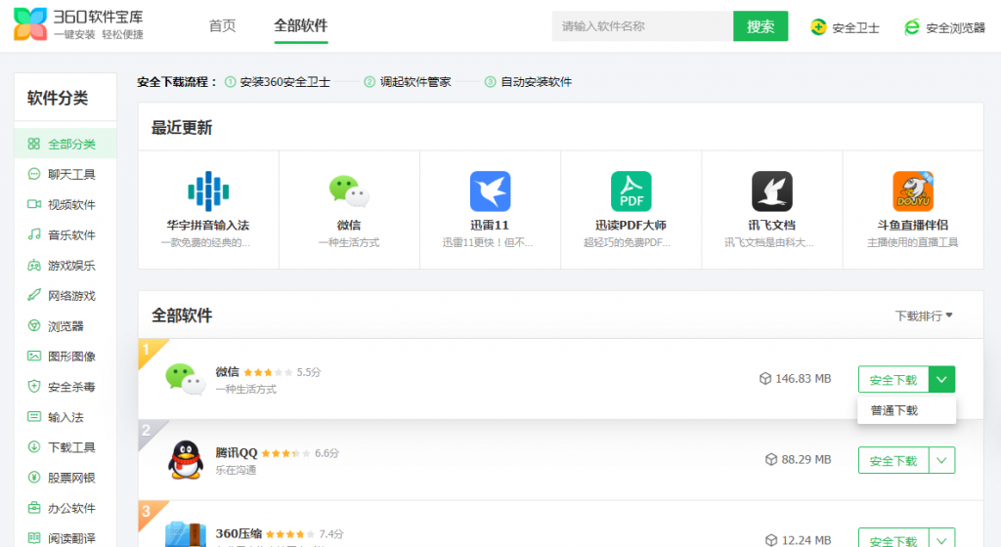Screen dimensions: 1001x547
Task: Click the 输入法 keyboard icon
Action: coord(34,417)
